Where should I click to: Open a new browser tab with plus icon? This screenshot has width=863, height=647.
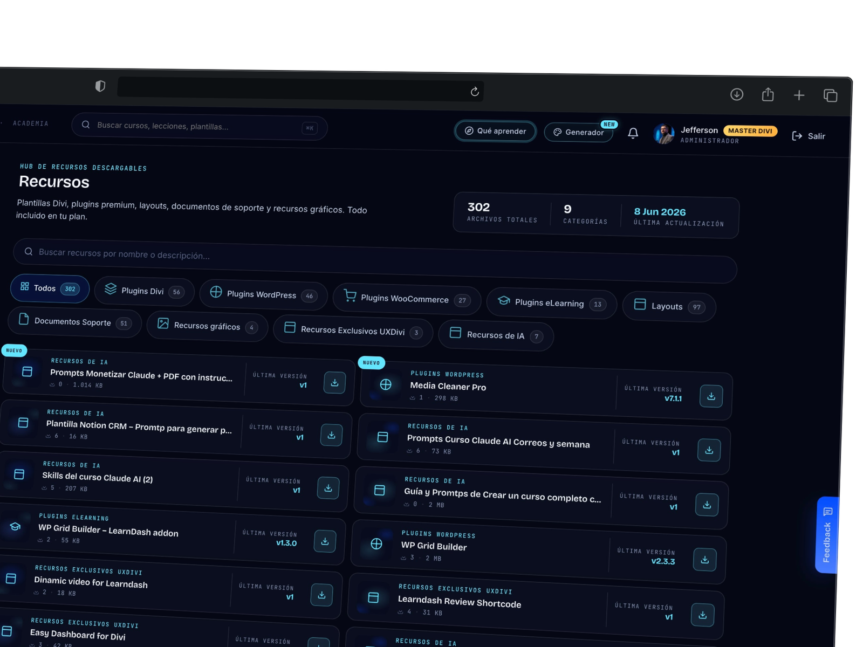[799, 95]
